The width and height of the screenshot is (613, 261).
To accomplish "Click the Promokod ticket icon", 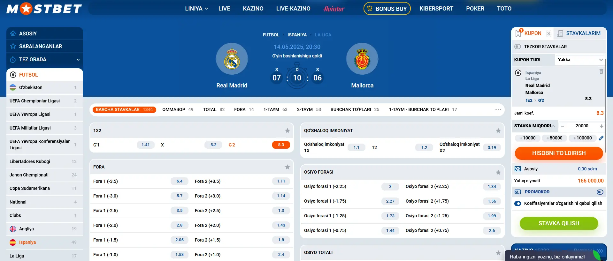I will [518, 192].
